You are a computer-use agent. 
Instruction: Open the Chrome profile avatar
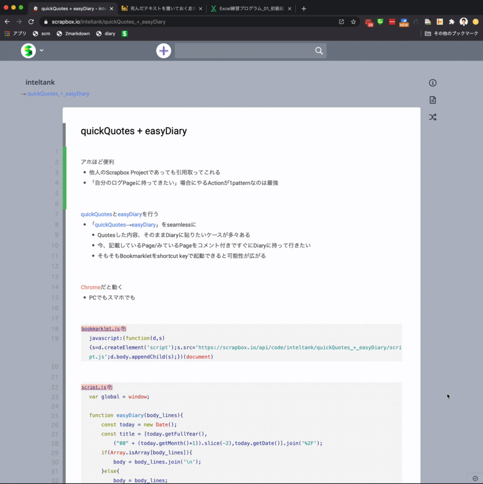click(464, 22)
